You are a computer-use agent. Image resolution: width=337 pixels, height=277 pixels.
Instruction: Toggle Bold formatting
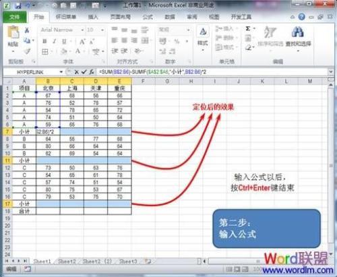pos(44,41)
